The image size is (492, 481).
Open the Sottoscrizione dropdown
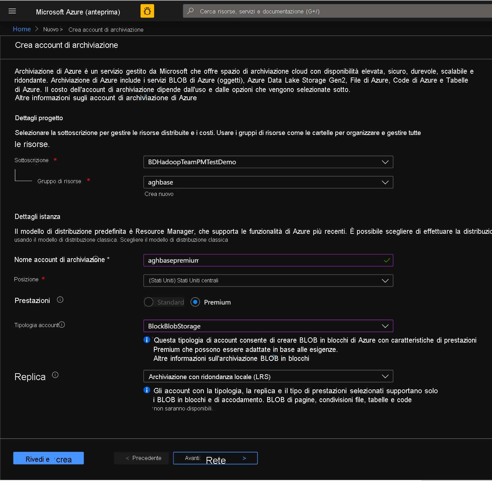pos(268,162)
